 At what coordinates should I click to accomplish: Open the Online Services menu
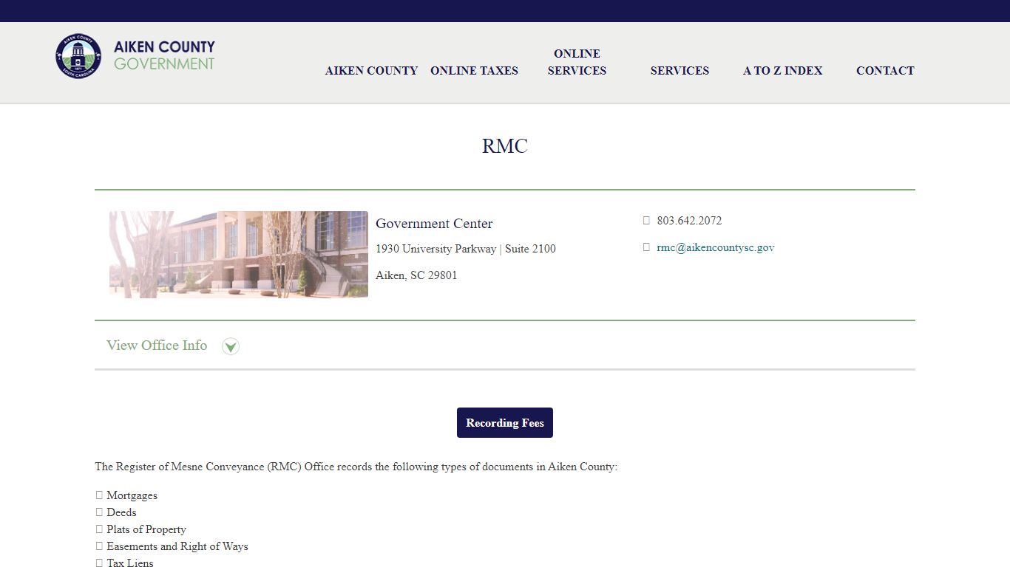[577, 62]
